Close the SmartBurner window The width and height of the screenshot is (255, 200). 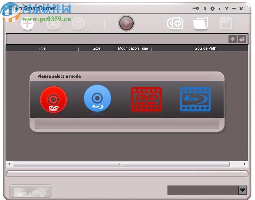tap(241, 9)
